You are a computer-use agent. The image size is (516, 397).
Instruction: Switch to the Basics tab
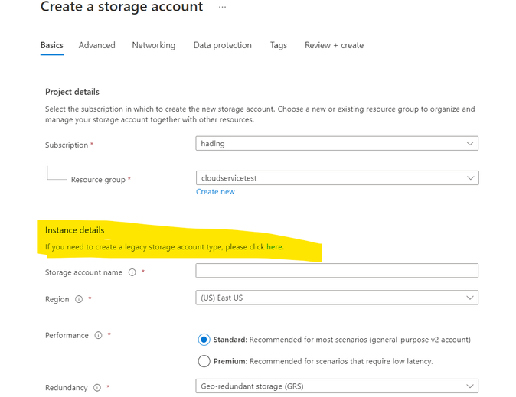pos(52,45)
